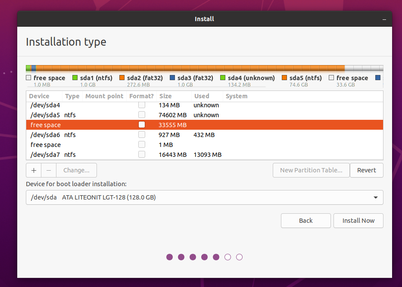Click the 1.0 MB free space legend swatch
The height and width of the screenshot is (287, 402).
click(28, 78)
